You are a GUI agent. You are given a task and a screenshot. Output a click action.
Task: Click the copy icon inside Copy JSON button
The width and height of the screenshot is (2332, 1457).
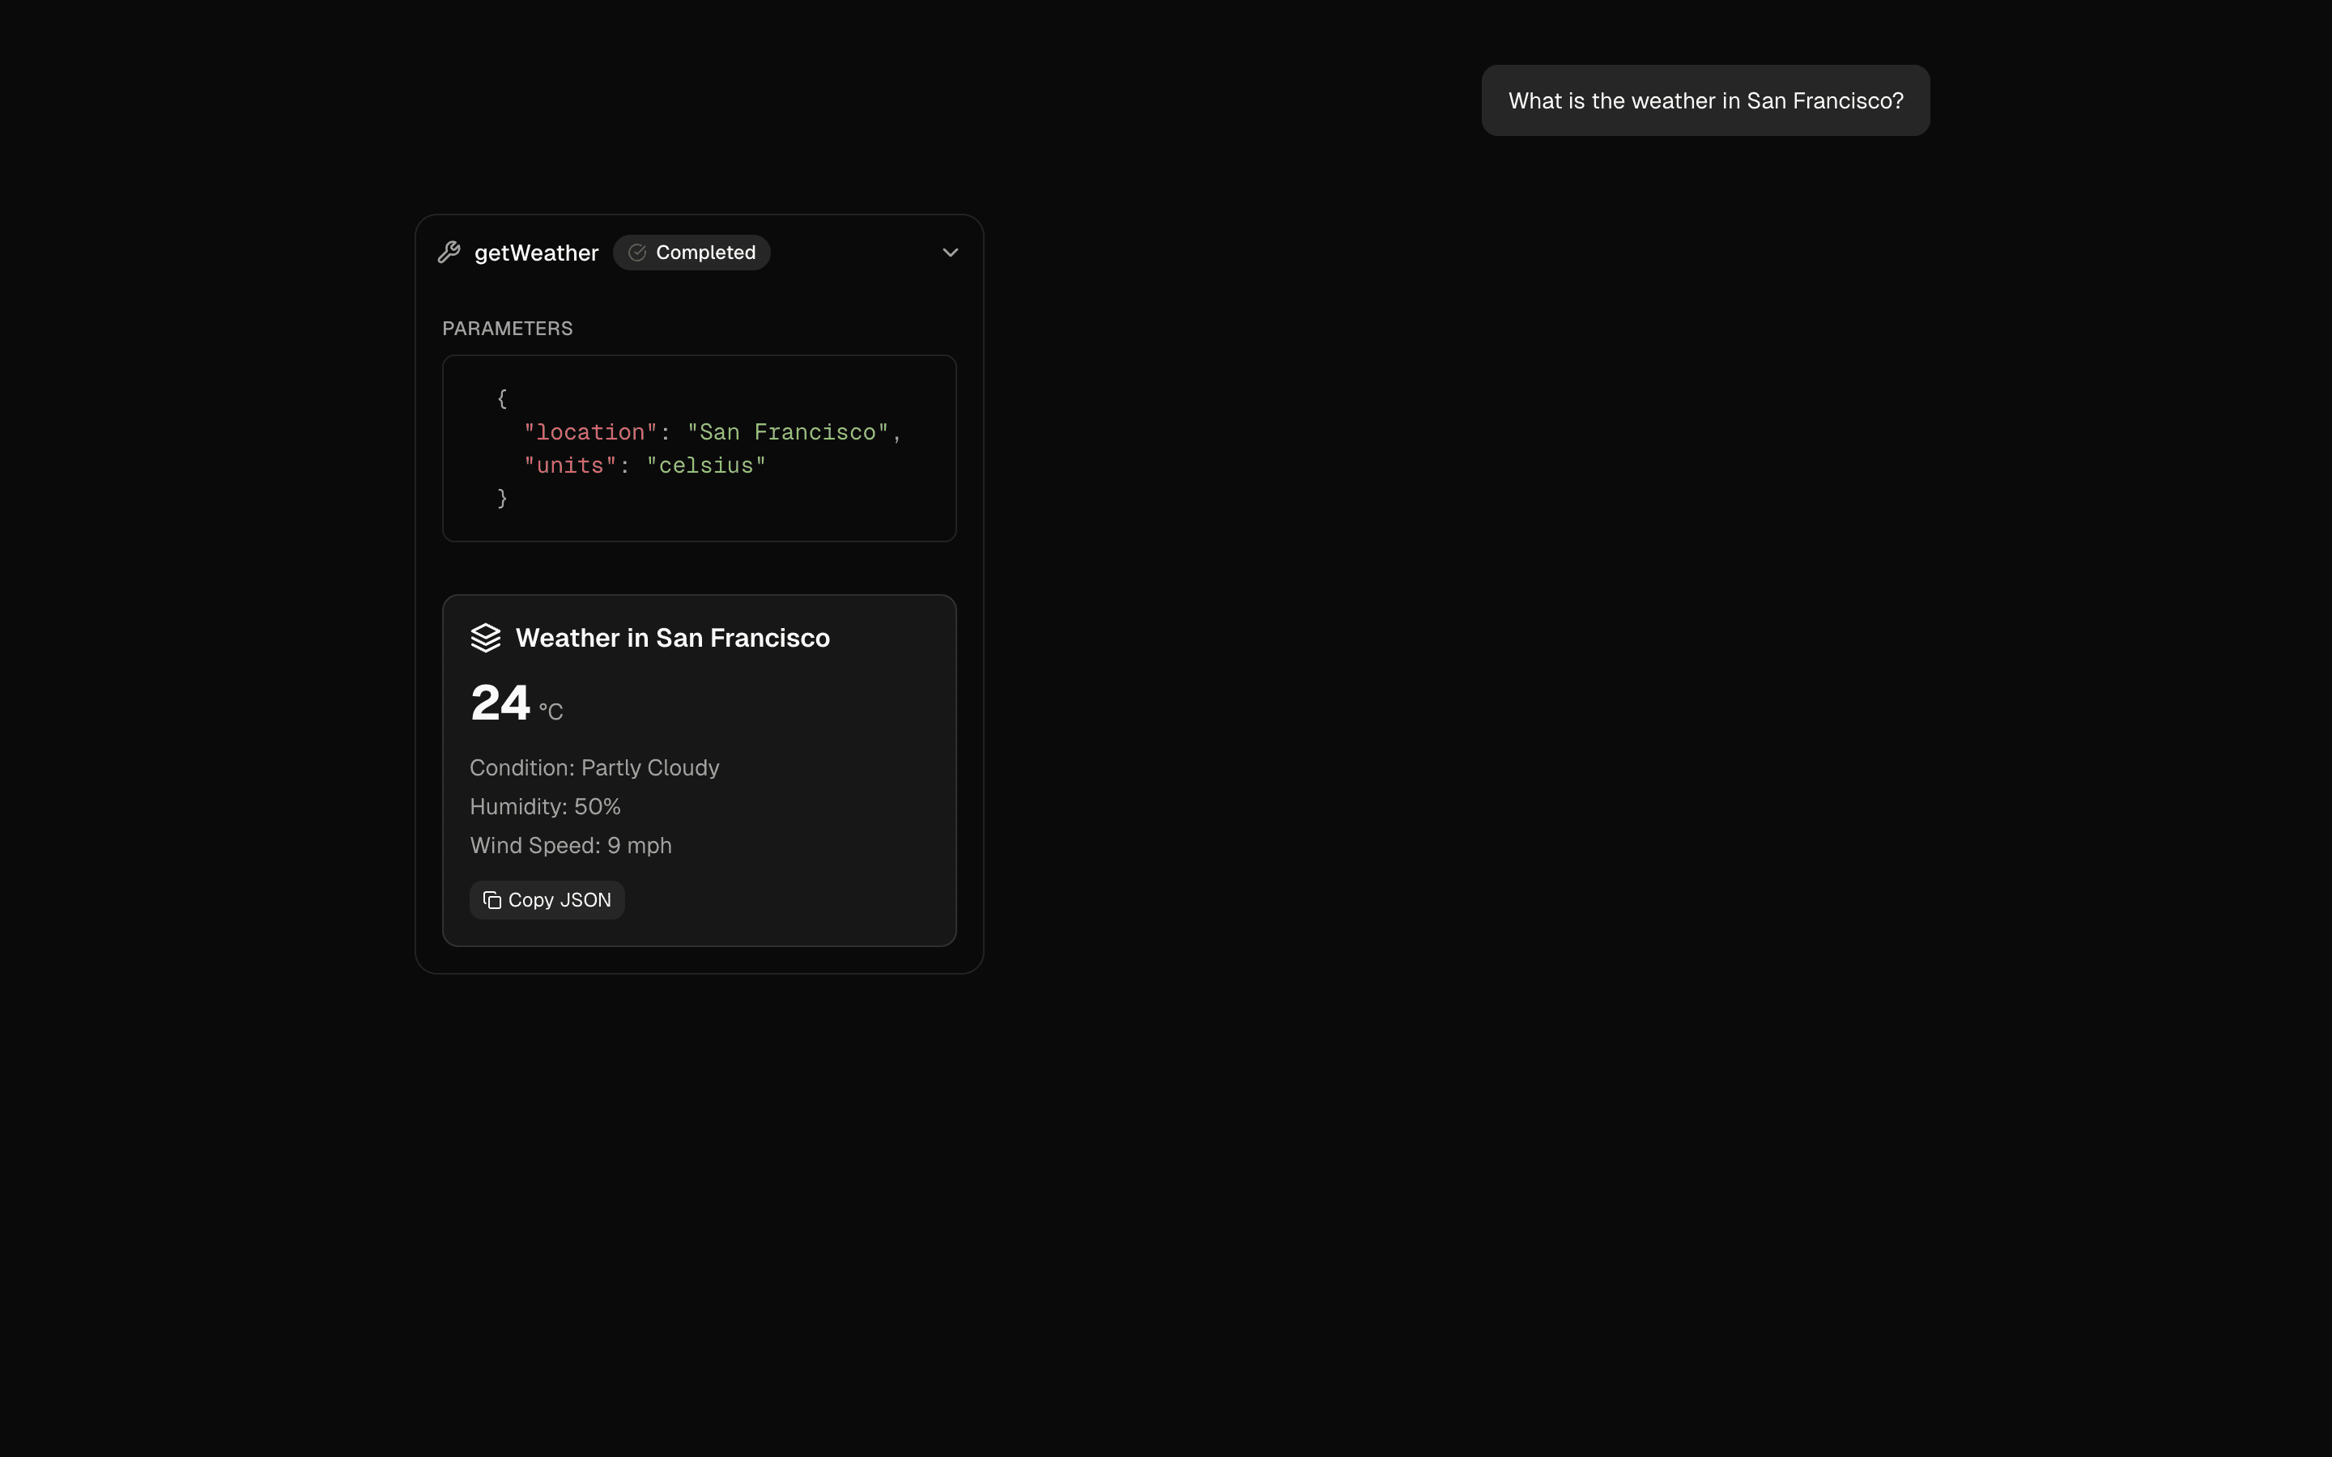492,899
